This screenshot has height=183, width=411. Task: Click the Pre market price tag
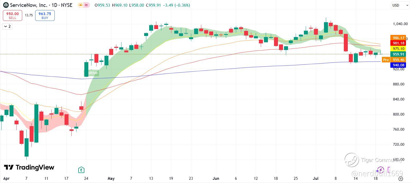click(x=386, y=60)
